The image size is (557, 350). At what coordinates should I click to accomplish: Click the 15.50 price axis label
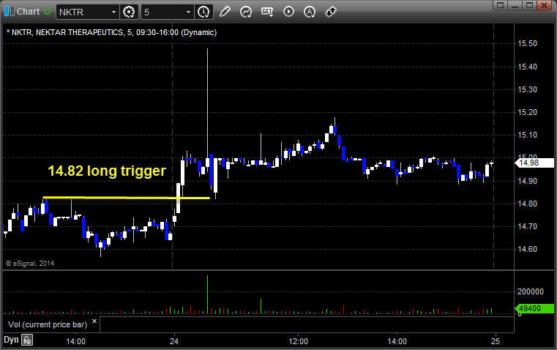click(528, 43)
